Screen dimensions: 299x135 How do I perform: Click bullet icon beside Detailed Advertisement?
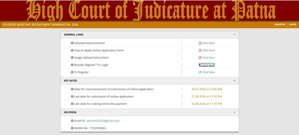coord(72,43)
